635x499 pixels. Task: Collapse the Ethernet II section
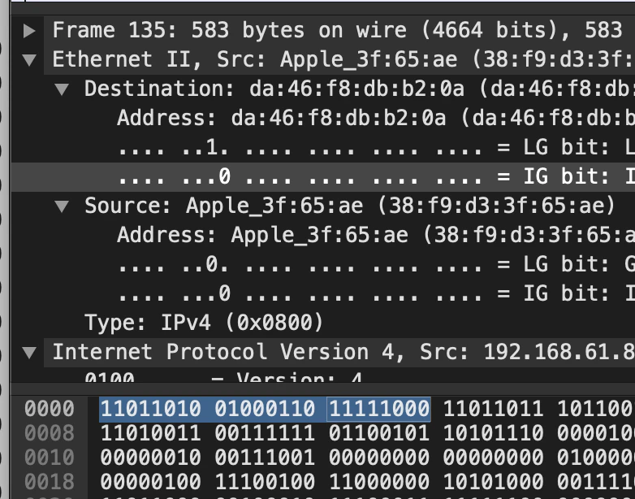click(x=29, y=60)
